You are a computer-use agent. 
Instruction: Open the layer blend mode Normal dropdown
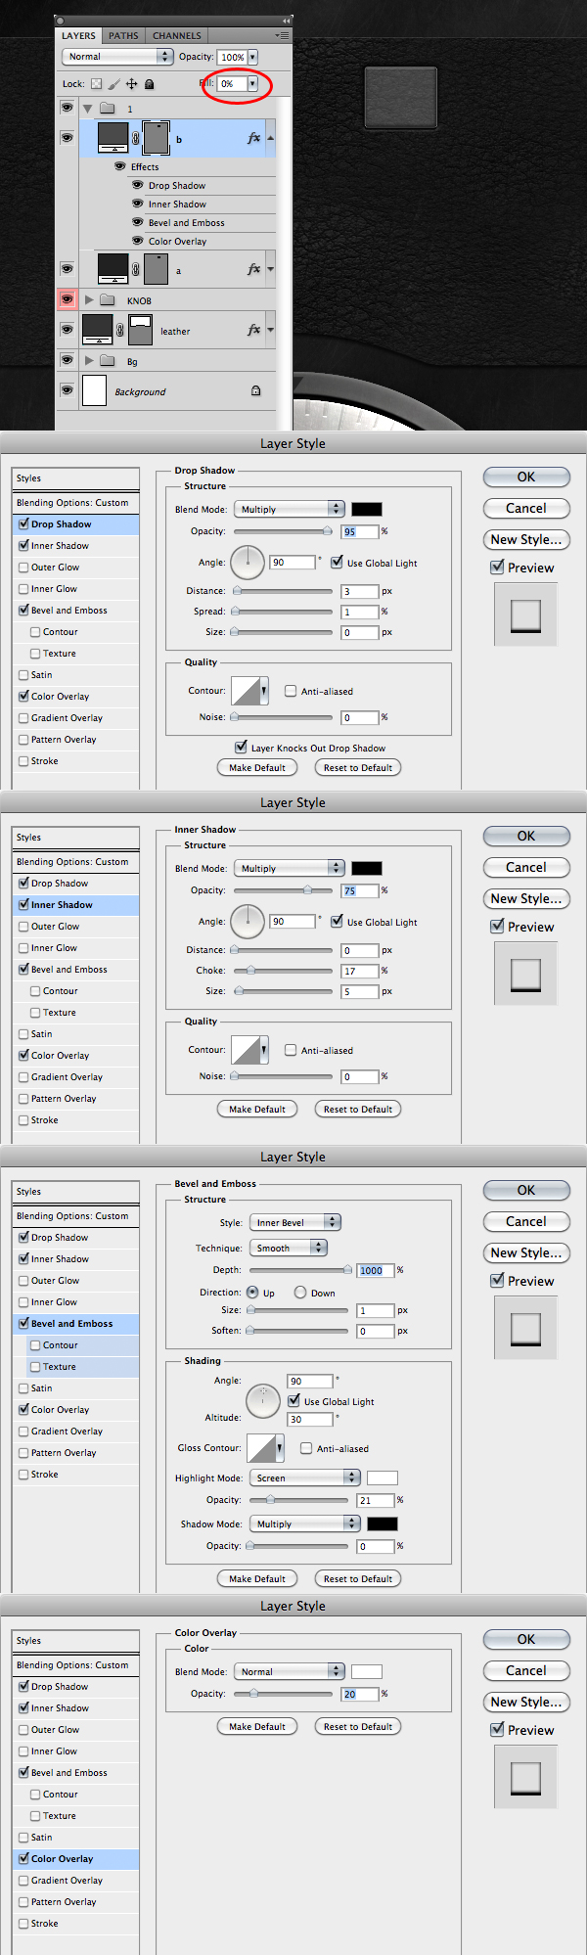click(x=117, y=57)
